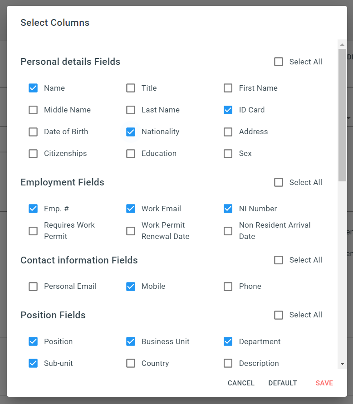Uncheck the ID Card checkbox
Viewport: 353px width, 404px height.
228,110
